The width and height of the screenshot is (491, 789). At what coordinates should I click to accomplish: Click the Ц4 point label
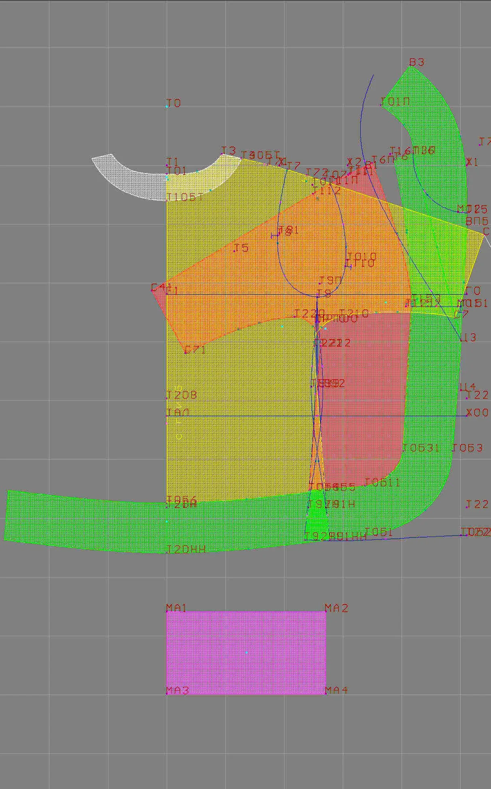coord(468,387)
